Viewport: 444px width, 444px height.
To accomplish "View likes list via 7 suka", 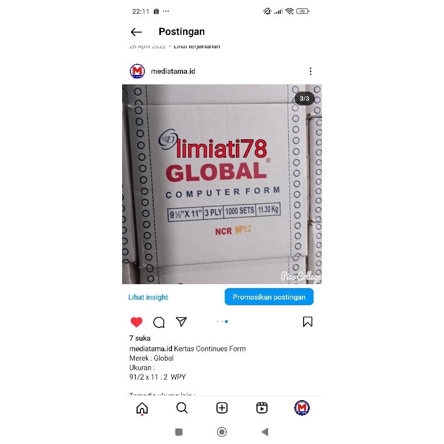I will [140, 338].
